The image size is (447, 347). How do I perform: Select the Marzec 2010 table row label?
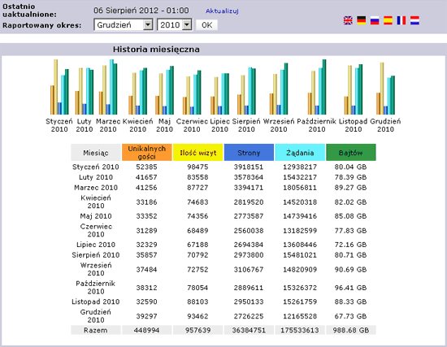click(x=96, y=188)
